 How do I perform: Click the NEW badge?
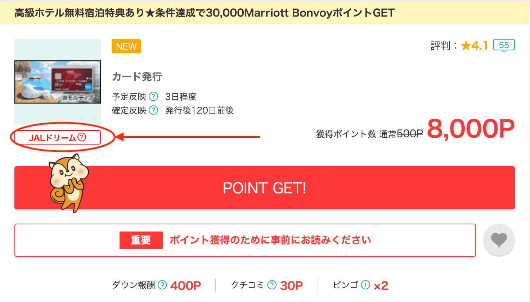pyautogui.click(x=126, y=46)
